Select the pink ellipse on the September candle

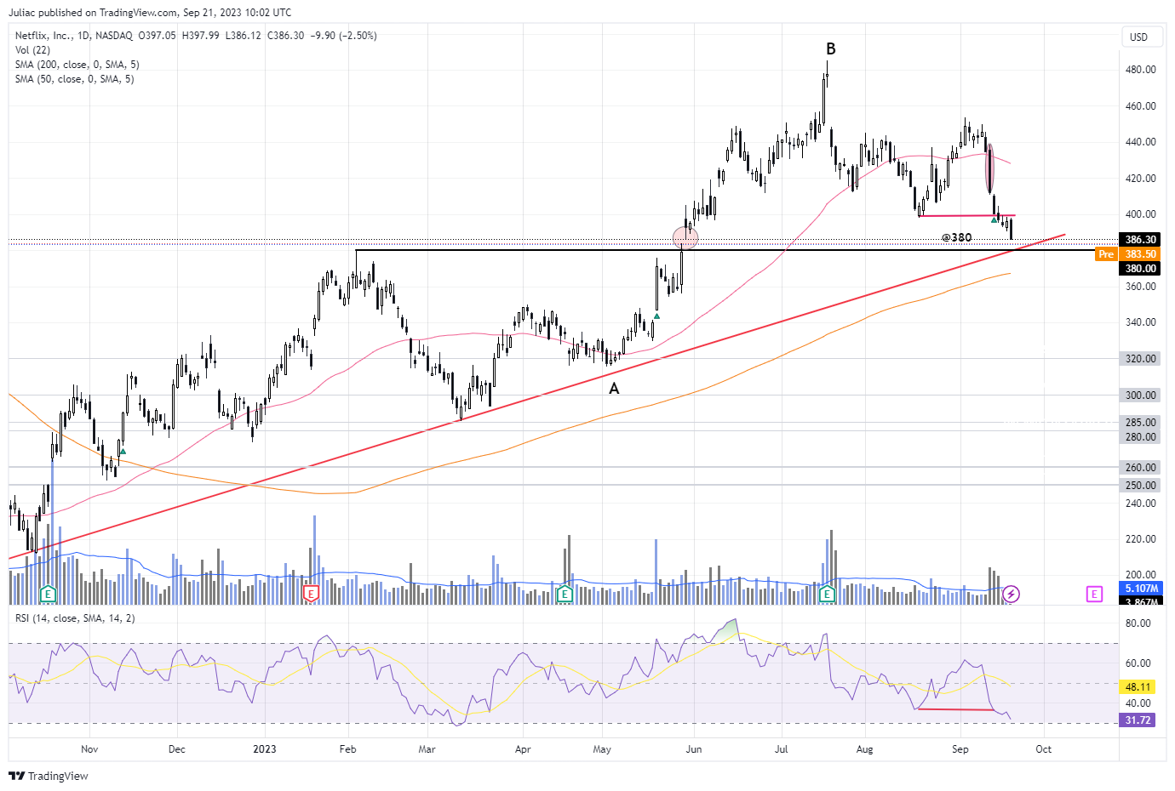click(989, 168)
